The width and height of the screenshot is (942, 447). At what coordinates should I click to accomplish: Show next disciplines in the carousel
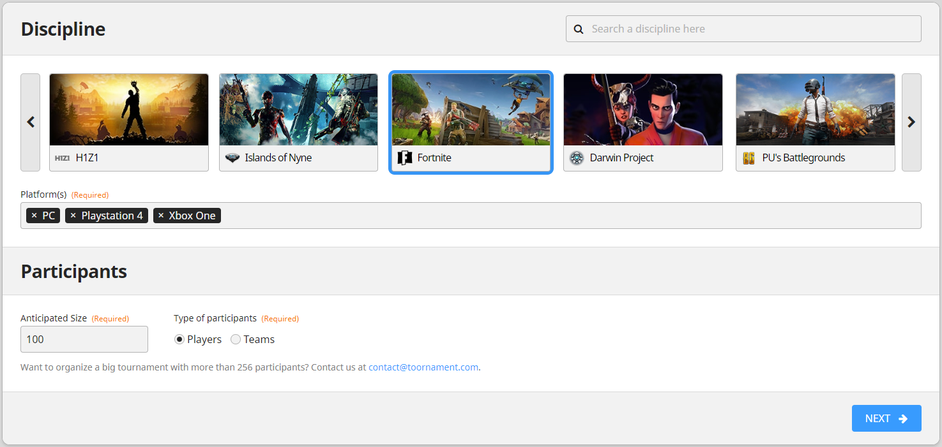[x=911, y=122]
